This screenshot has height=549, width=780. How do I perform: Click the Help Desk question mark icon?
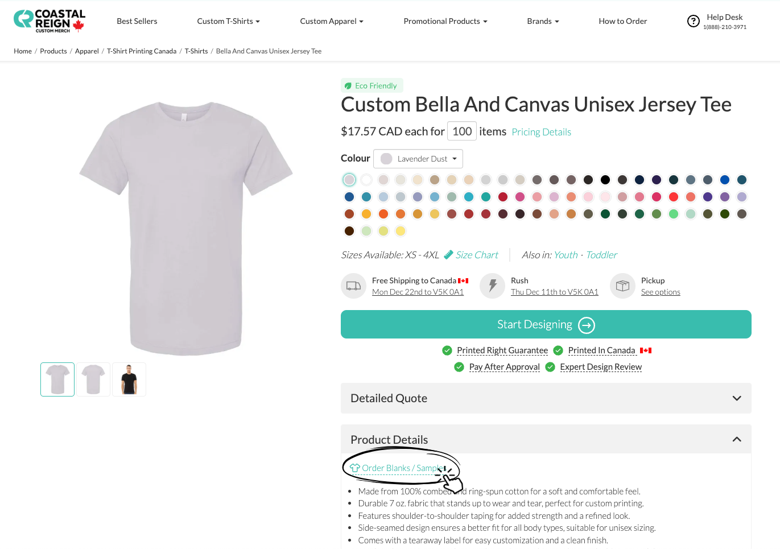[x=693, y=22]
